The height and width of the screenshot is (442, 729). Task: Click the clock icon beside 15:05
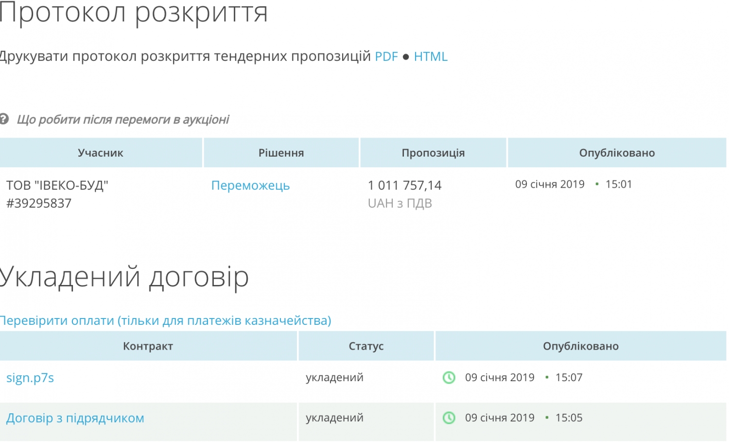point(449,418)
